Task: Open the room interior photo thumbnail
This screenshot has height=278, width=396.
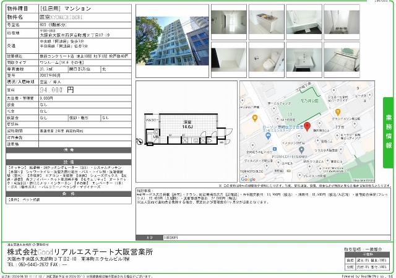Action: (x=229, y=22)
